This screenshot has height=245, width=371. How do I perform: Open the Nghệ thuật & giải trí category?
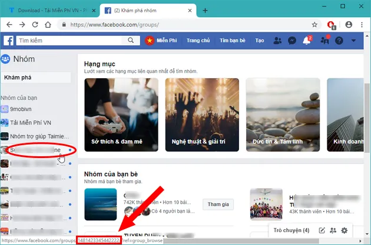pos(202,115)
